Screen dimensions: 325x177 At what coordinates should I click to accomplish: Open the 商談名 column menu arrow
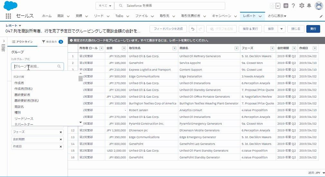[x=237, y=48]
